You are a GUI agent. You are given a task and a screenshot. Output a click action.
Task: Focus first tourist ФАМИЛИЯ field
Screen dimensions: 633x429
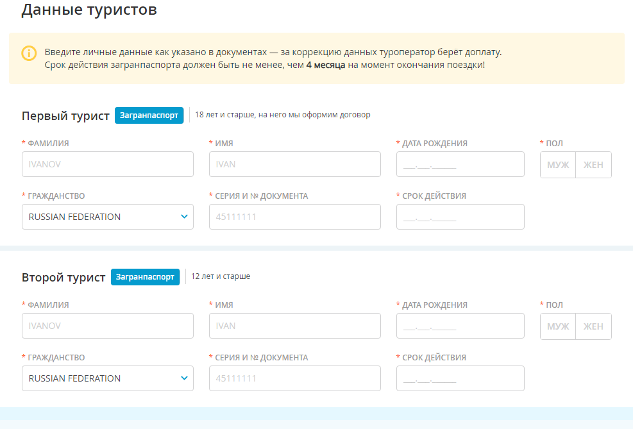coord(108,164)
